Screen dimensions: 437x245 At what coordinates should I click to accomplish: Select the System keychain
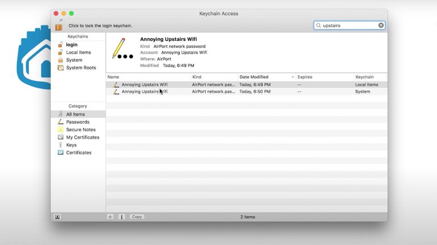(74, 60)
